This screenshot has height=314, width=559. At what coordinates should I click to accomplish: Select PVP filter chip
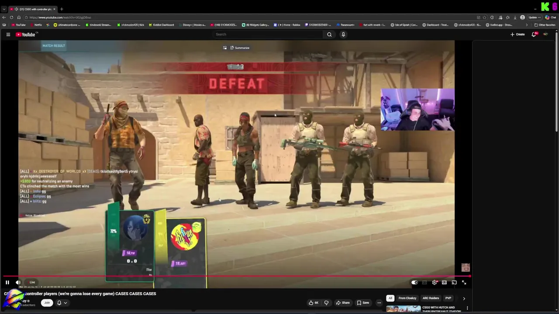[448, 298]
